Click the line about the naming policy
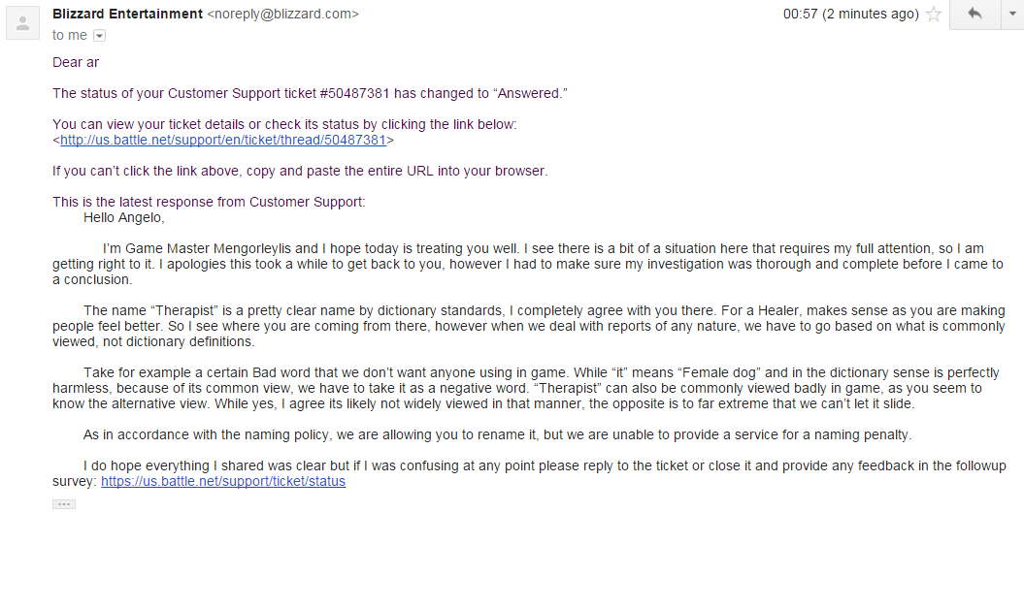The height and width of the screenshot is (609, 1024). pyautogui.click(x=498, y=434)
